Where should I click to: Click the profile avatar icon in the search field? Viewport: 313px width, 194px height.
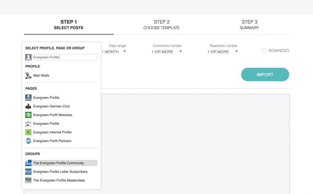coord(28,57)
